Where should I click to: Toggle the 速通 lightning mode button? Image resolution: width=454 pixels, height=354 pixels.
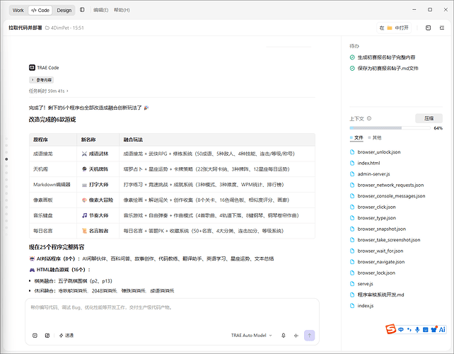(x=66, y=336)
